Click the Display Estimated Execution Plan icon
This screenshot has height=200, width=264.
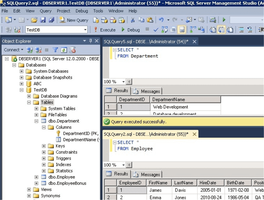click(164, 30)
